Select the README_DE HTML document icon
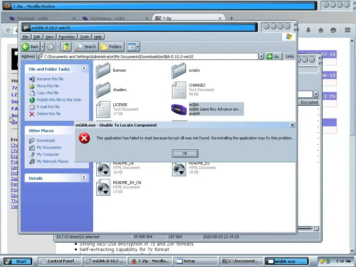The width and height of the screenshot is (356, 267). coord(103,169)
